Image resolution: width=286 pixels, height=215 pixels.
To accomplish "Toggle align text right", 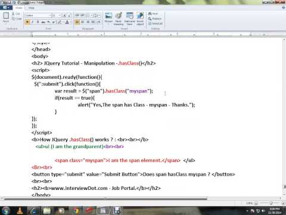I will pos(88,22).
